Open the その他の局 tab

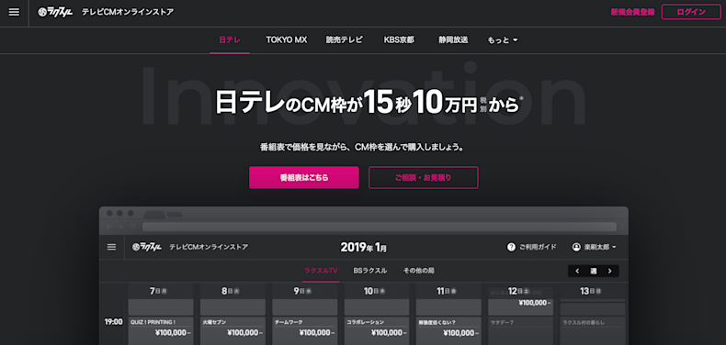pos(418,271)
